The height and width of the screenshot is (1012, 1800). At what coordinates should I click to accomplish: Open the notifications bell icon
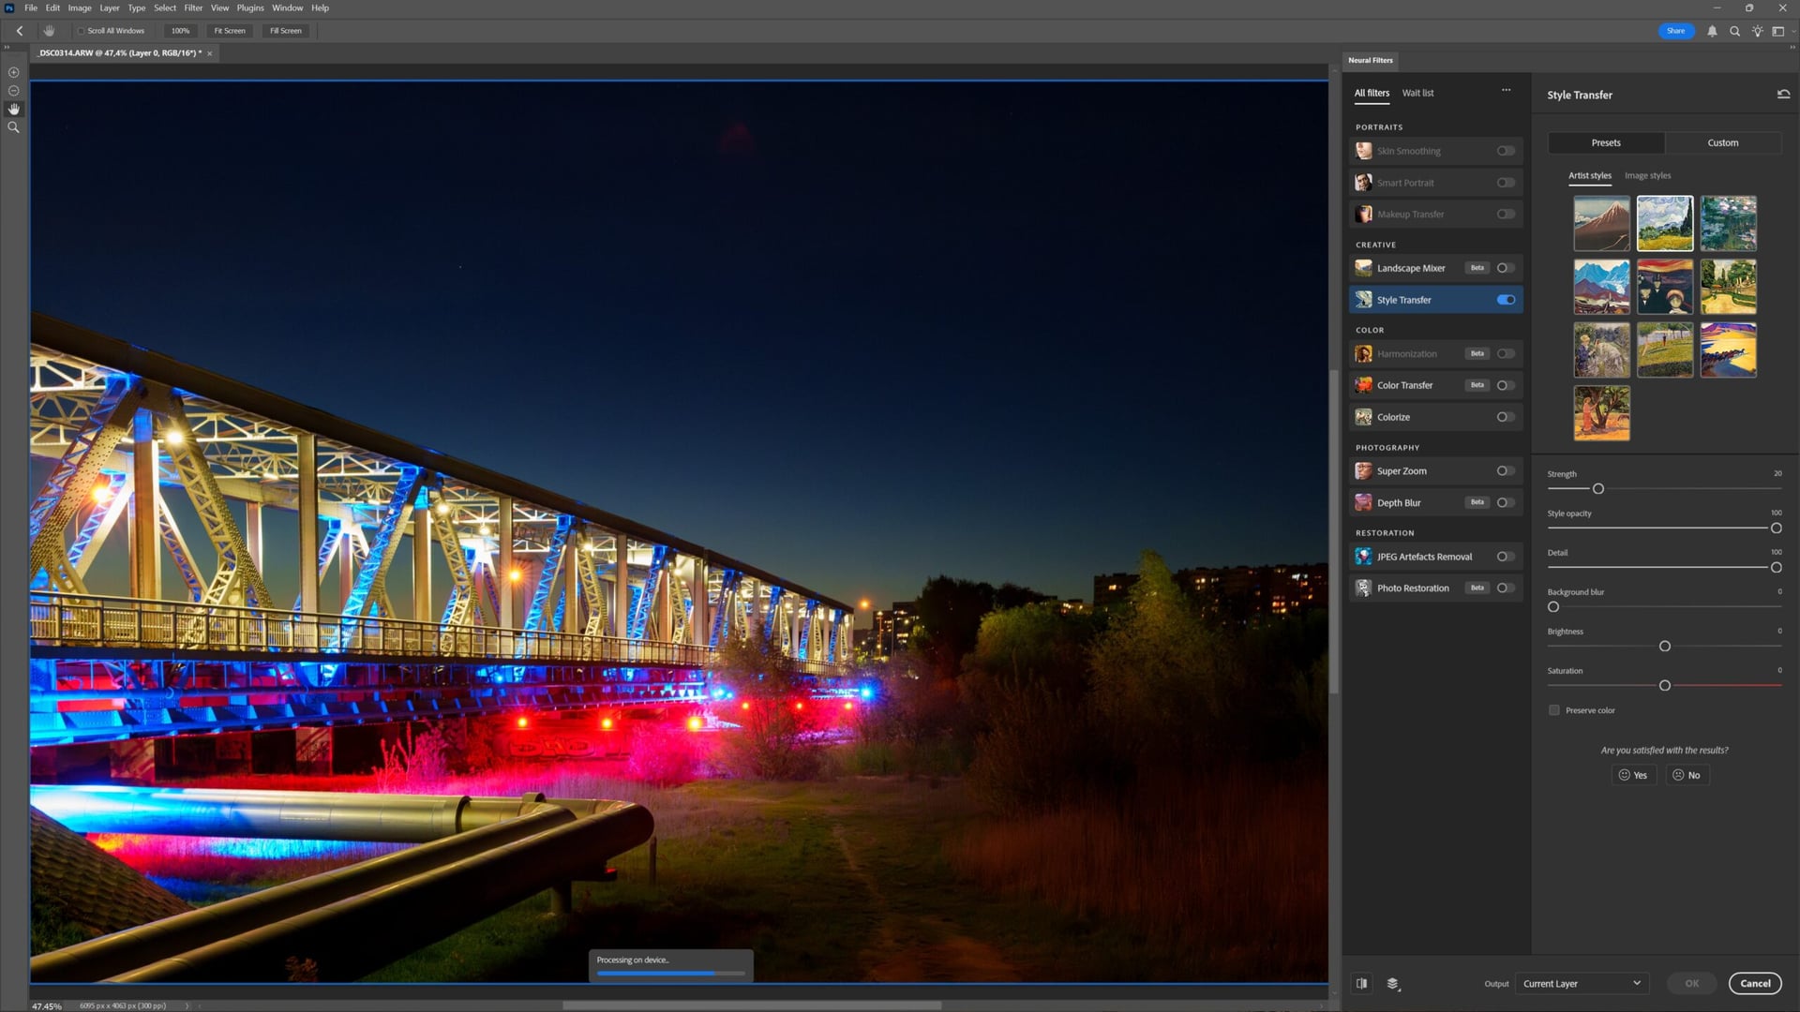coord(1712,31)
